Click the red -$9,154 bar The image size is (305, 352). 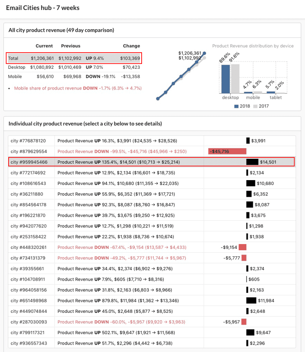tap(243, 248)
